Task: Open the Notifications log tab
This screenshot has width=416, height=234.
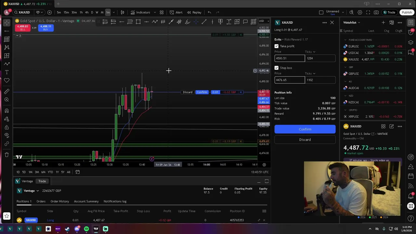Action: click(x=115, y=201)
